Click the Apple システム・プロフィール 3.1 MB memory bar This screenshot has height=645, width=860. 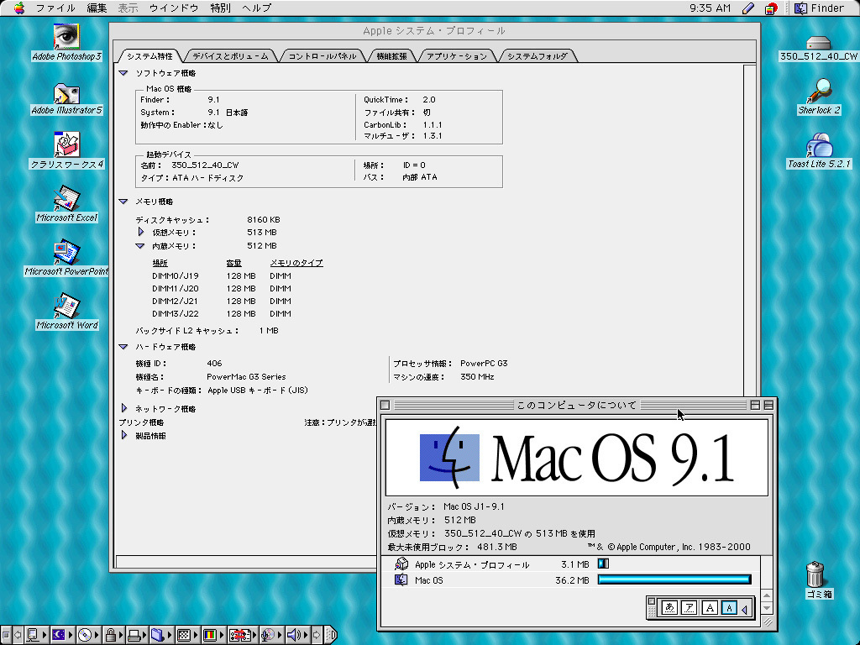603,564
